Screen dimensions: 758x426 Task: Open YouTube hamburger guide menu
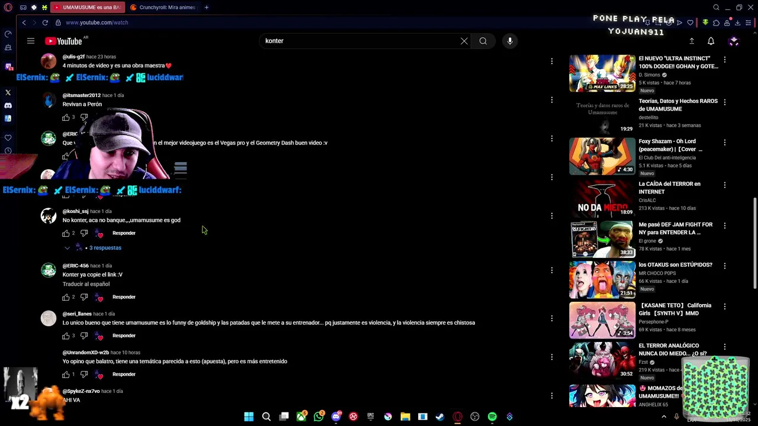point(31,41)
